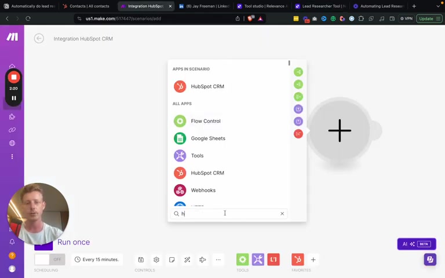Toggle the VPN button

[x=406, y=19]
